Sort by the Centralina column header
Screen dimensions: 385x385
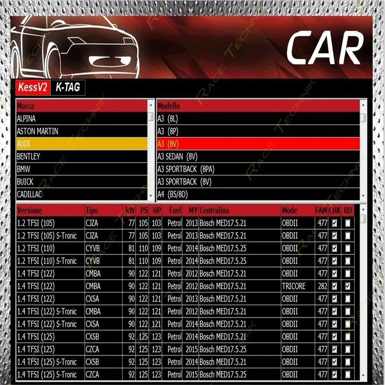pos(240,210)
